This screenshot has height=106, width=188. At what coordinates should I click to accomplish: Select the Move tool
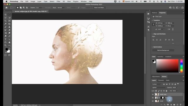(6, 14)
